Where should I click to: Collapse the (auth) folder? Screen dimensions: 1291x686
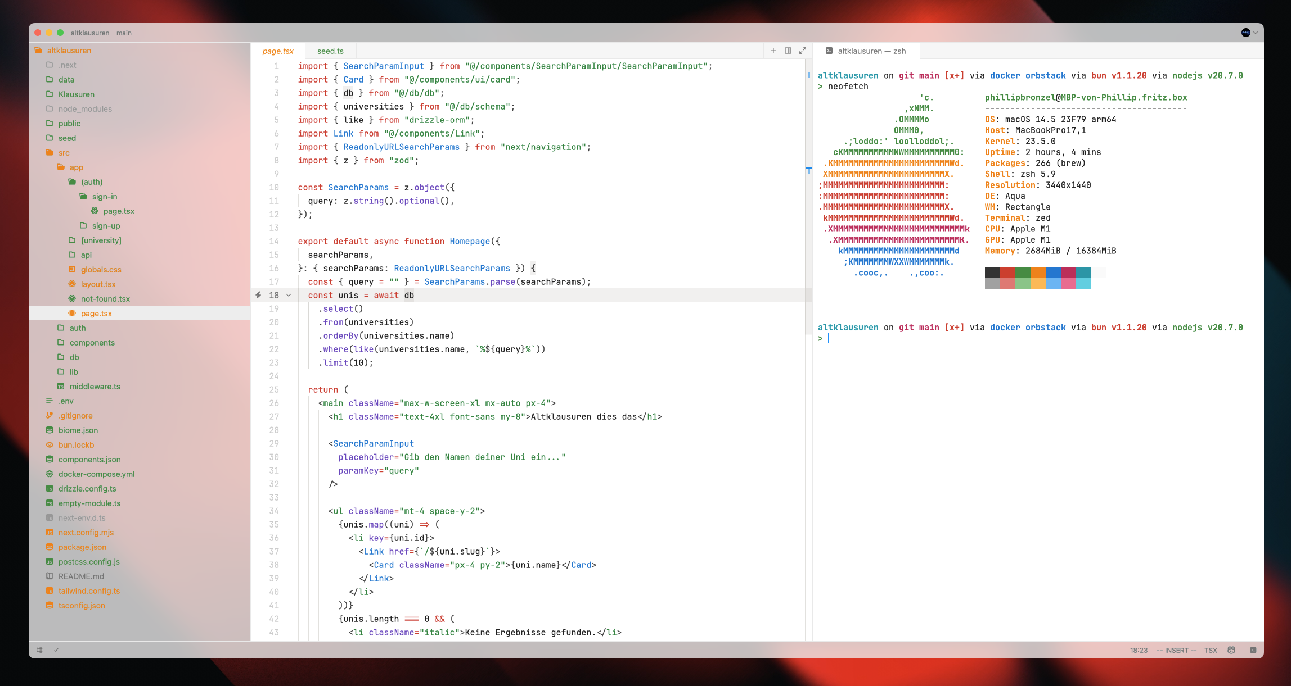140,182
